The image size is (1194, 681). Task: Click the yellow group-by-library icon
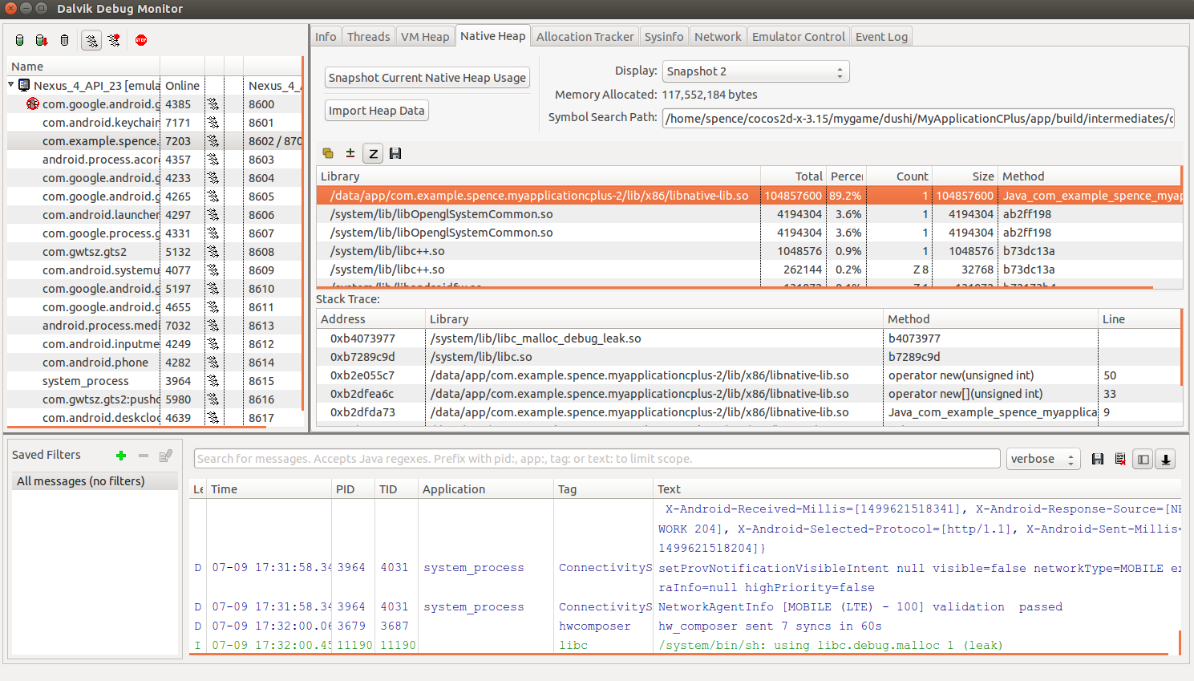(328, 153)
